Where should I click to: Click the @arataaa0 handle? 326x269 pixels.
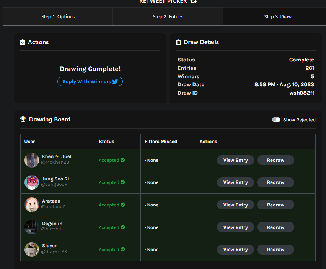[53, 207]
